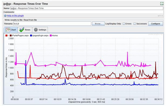Screen dimensions: 166x106
Task: Open the Settings tab
Action: coord(40,30)
